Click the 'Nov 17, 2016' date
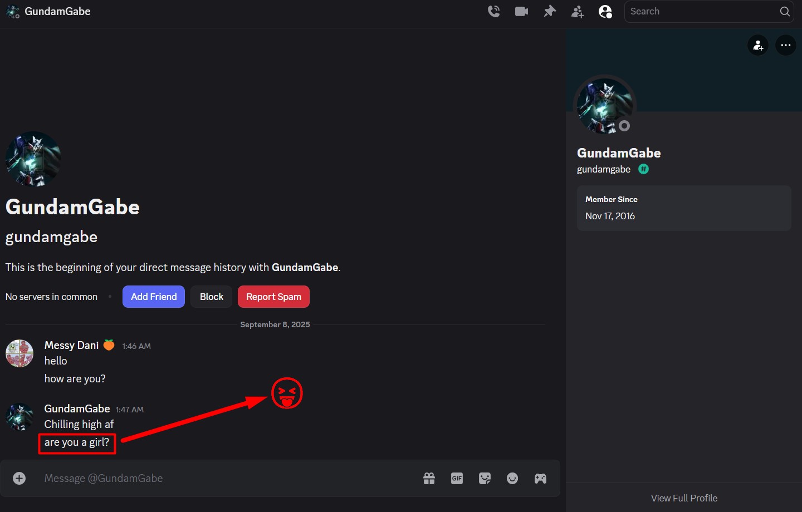802x512 pixels. (x=610, y=216)
